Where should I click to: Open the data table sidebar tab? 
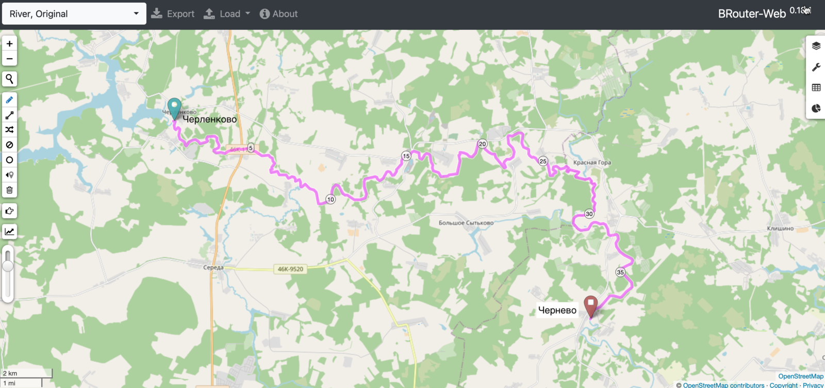(x=816, y=88)
